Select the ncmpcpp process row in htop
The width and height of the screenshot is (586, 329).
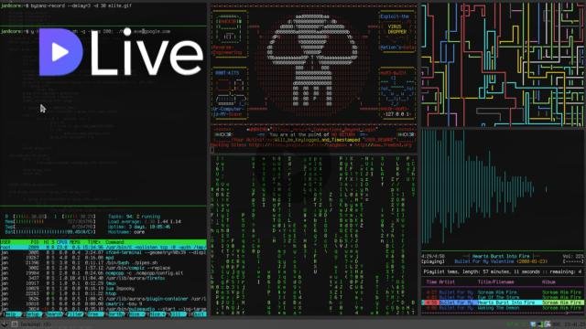coord(103,273)
